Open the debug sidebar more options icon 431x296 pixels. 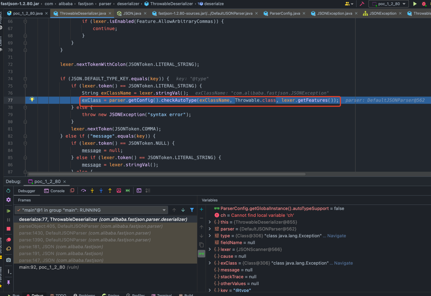pyautogui.click(x=9, y=272)
